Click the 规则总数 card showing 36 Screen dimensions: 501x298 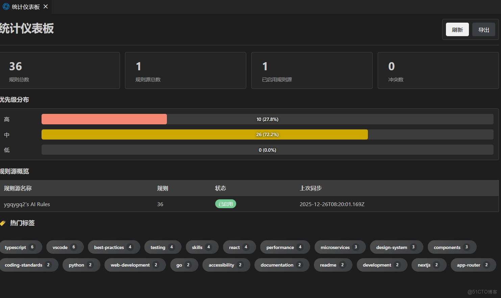pyautogui.click(x=60, y=70)
